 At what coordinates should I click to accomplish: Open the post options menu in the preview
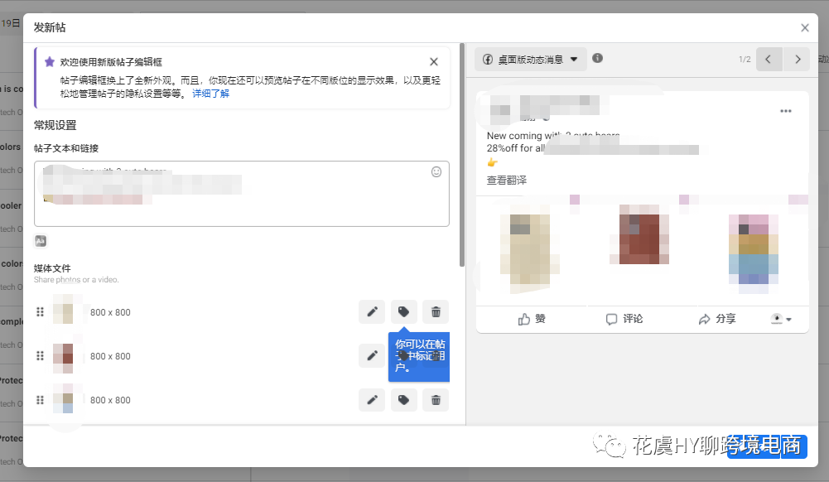785,110
